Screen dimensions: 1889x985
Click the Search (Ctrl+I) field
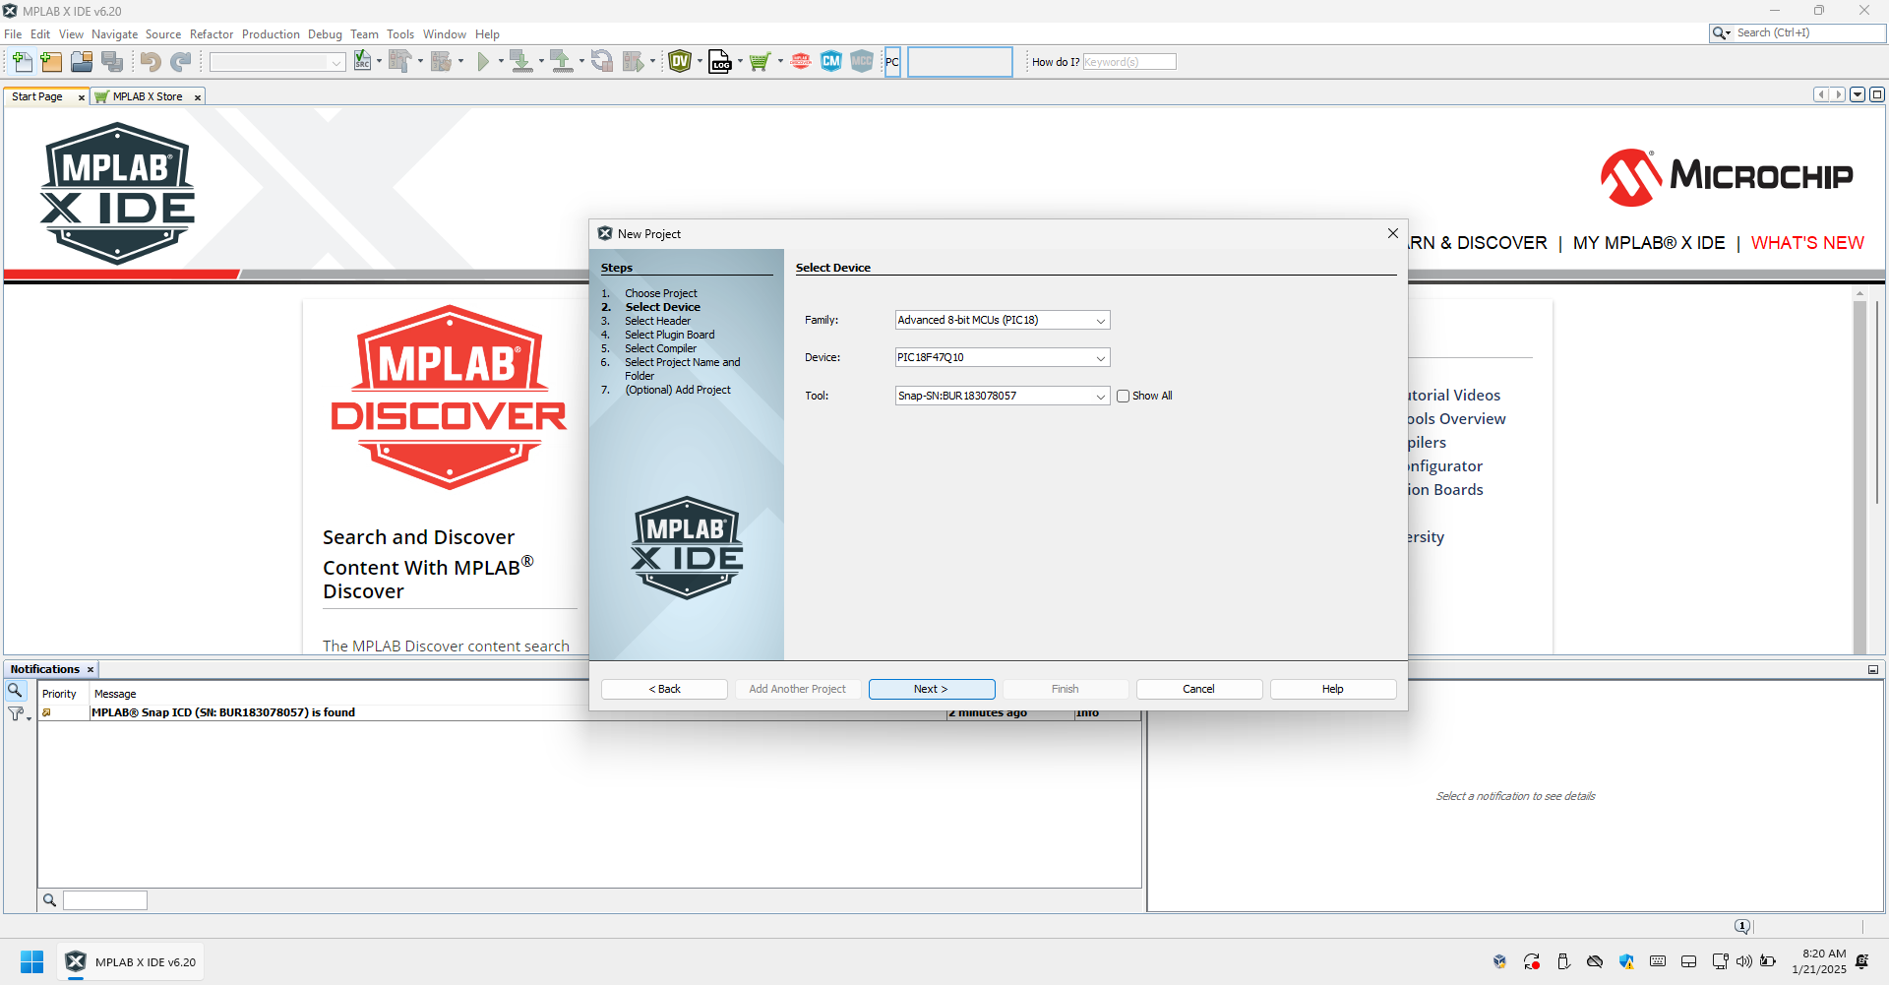(x=1808, y=32)
